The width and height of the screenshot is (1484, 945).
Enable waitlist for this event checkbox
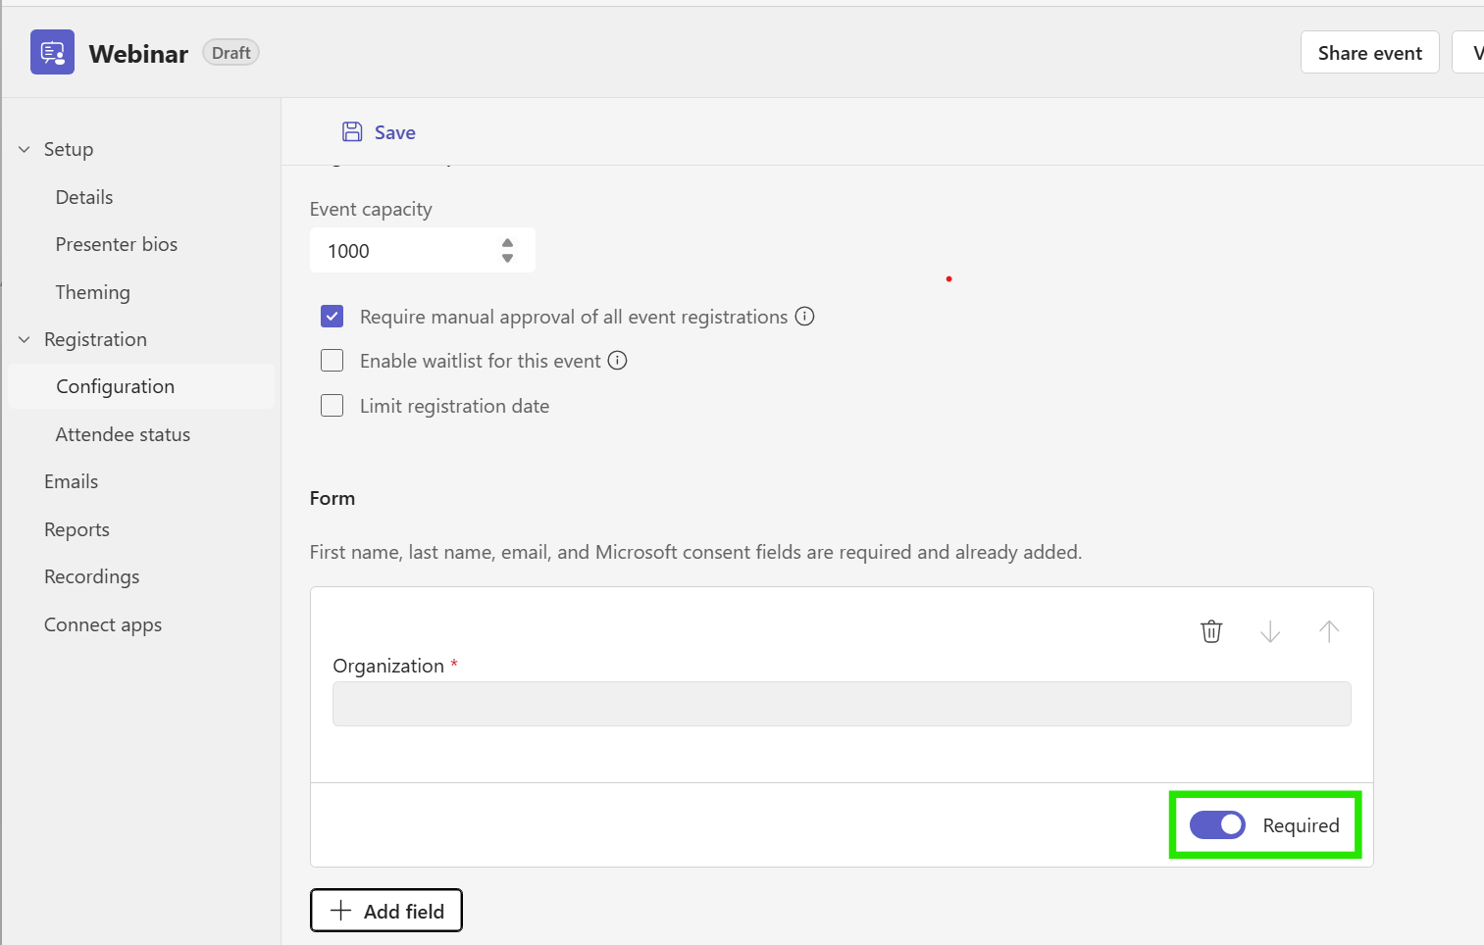tap(333, 361)
